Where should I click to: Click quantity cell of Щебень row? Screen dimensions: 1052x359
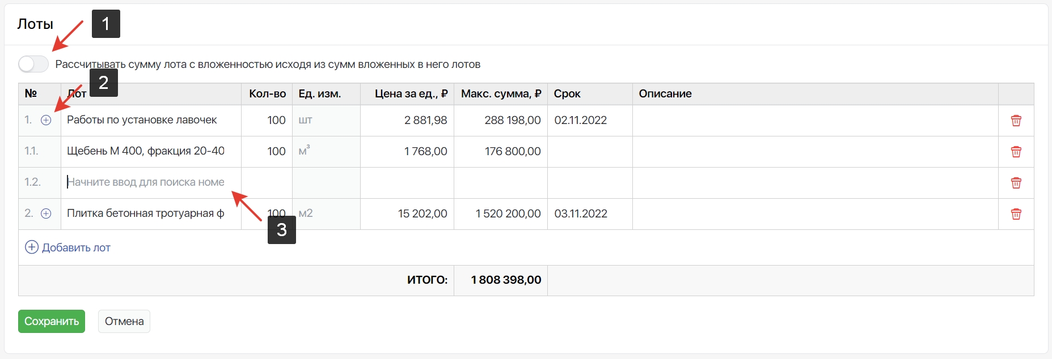click(x=267, y=151)
